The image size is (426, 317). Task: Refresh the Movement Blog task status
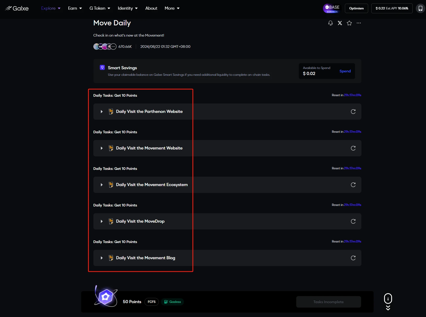353,258
